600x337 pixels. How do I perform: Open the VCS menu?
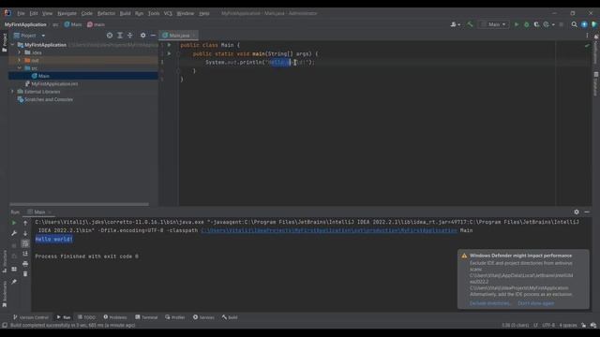[168, 13]
